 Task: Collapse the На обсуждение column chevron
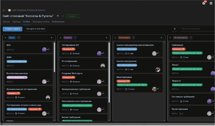(170, 38)
